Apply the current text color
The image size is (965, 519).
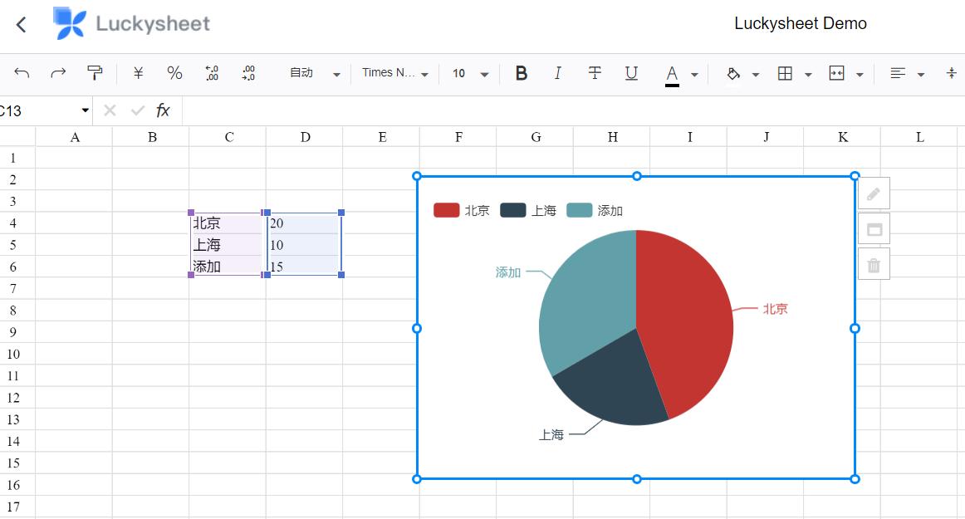(672, 75)
